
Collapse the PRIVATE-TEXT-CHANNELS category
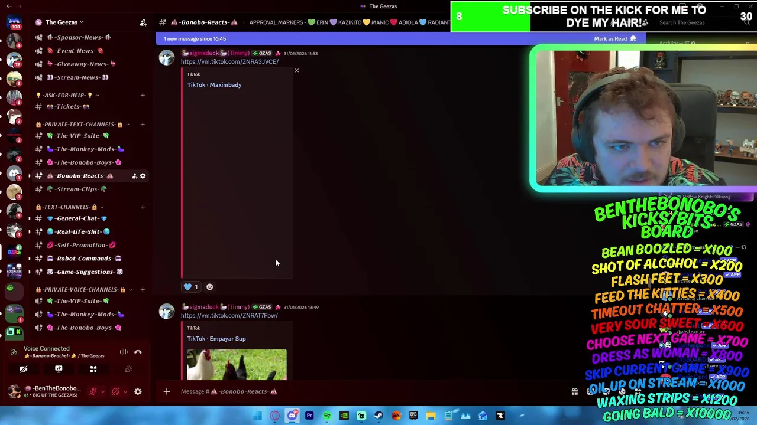(82, 125)
